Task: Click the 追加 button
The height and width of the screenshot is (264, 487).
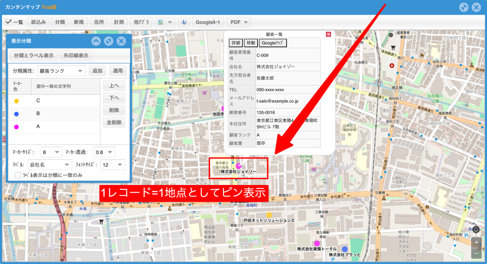Action: coord(97,71)
